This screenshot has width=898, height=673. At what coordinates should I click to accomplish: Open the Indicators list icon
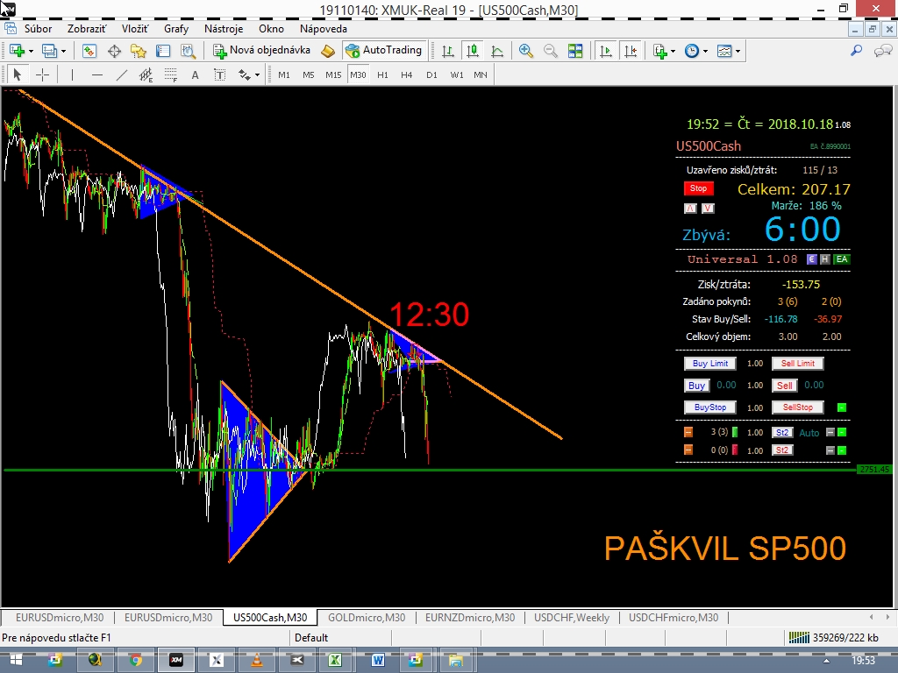(660, 51)
